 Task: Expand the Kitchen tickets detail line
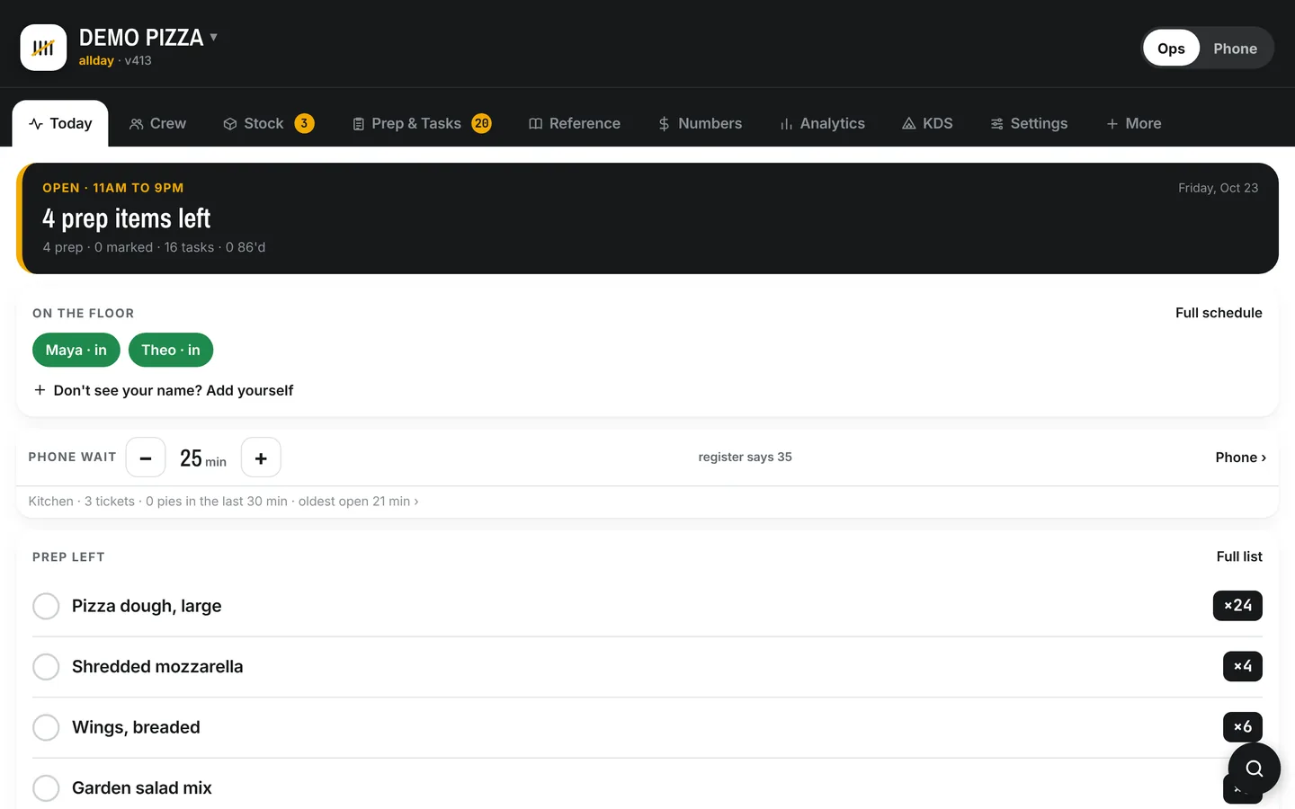(x=223, y=502)
